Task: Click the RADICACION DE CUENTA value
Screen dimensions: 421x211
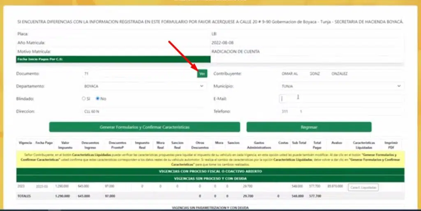Action: pyautogui.click(x=236, y=51)
